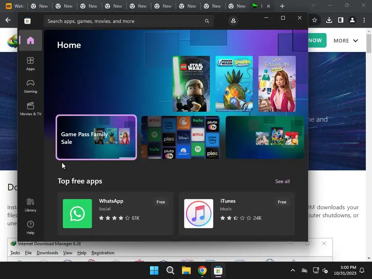Open a new Chrome tab with plus button
The image size is (372, 279).
282,6
